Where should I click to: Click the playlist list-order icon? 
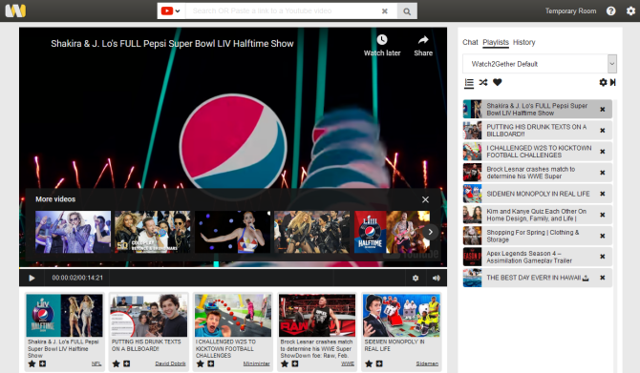point(469,83)
